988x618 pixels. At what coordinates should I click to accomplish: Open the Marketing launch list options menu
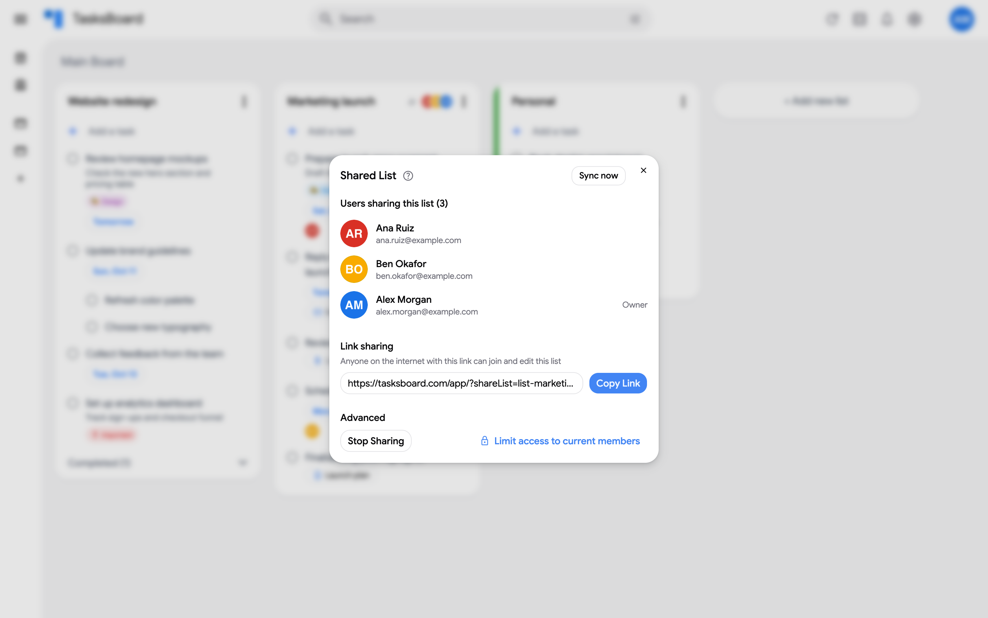464,101
